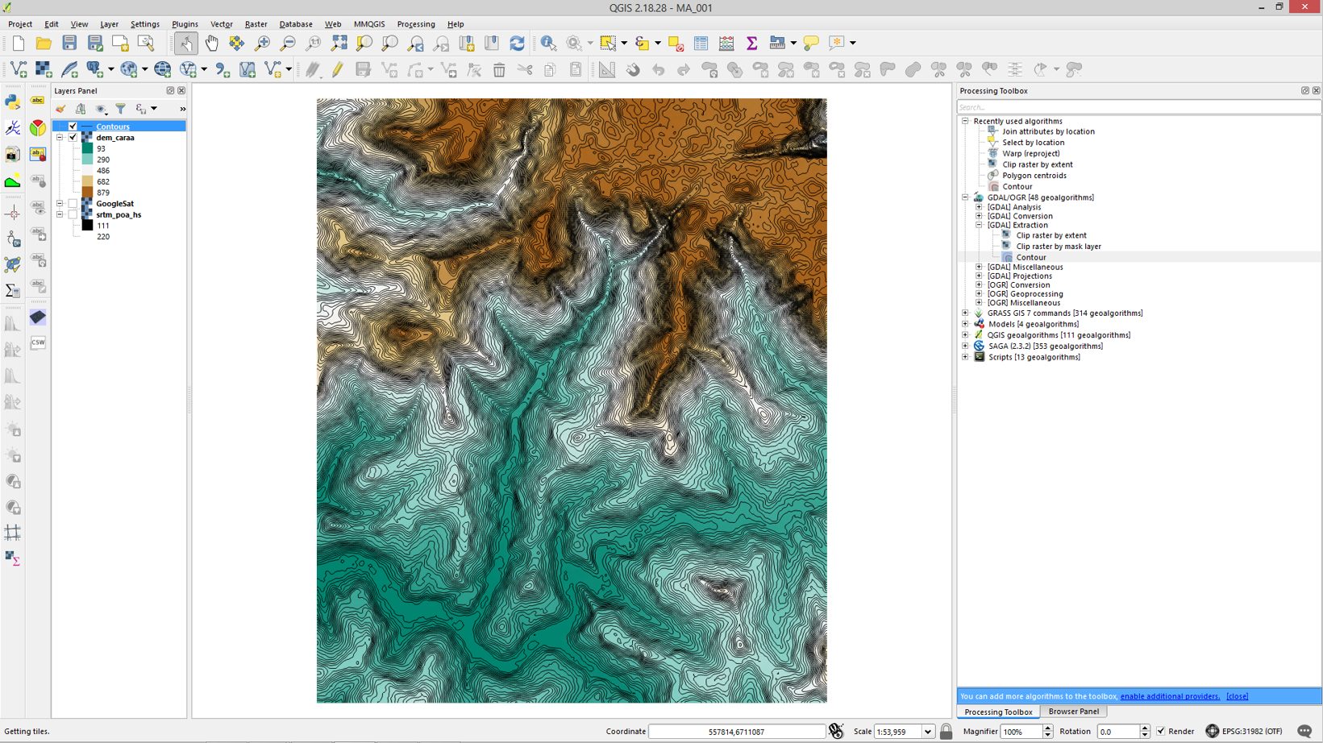Uncheck the Contours layer visibility
The height and width of the screenshot is (743, 1323).
[x=73, y=127]
